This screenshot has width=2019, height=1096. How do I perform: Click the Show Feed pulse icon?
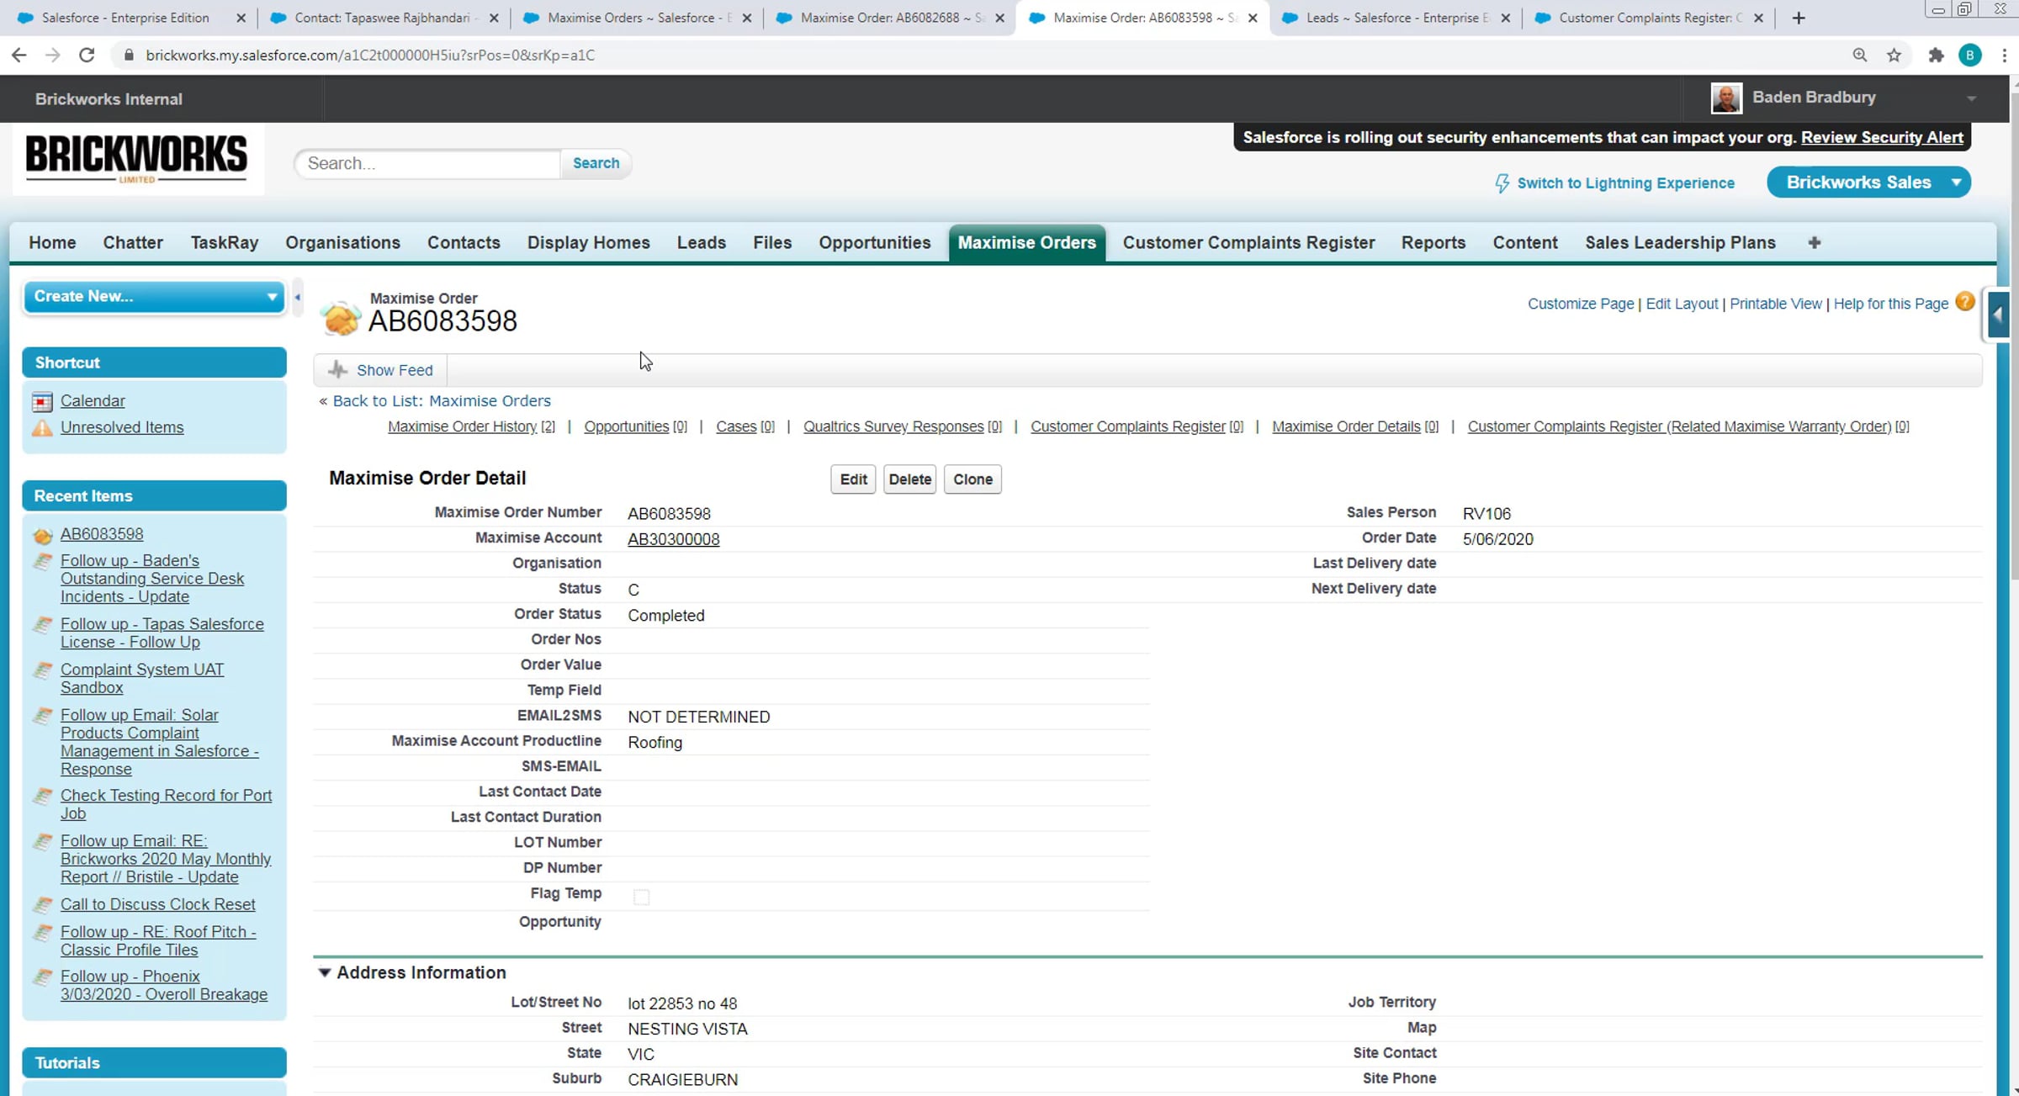pos(338,370)
